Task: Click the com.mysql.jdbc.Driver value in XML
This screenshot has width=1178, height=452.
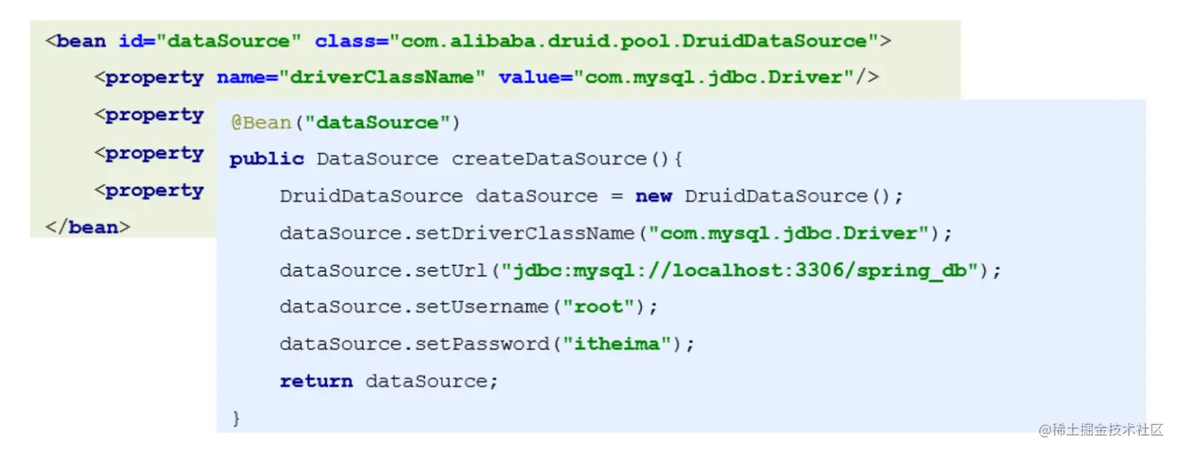Action: (714, 77)
